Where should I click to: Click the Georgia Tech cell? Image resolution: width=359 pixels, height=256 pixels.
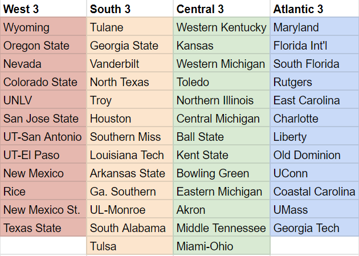click(x=315, y=227)
